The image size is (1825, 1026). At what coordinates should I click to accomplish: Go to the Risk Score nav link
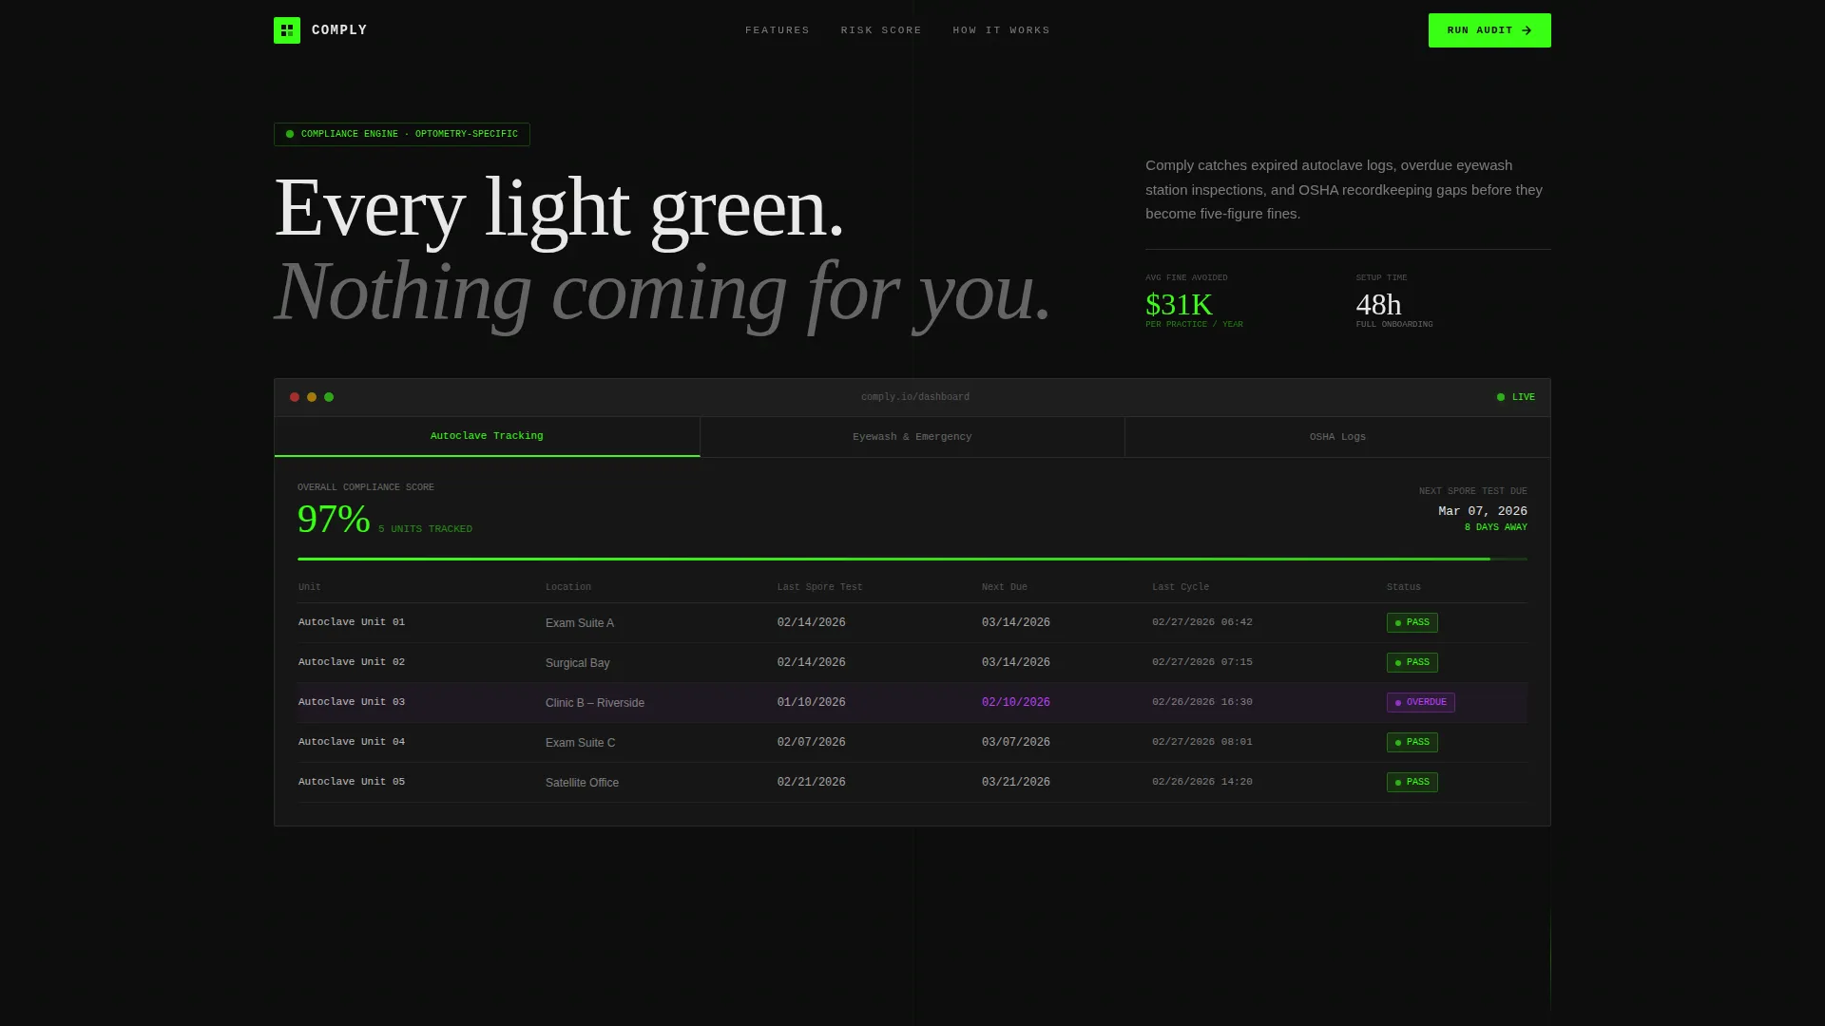coord(881,30)
